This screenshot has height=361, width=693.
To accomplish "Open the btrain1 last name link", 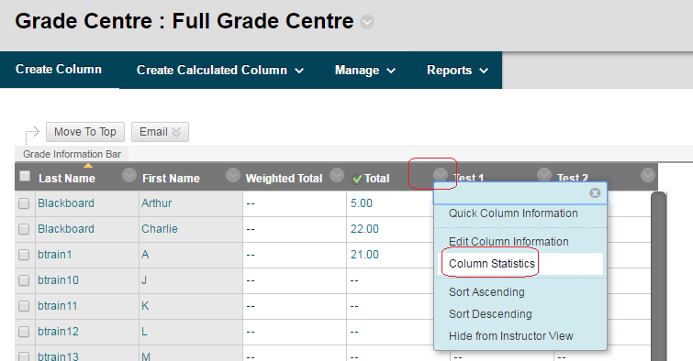I will click(x=55, y=254).
